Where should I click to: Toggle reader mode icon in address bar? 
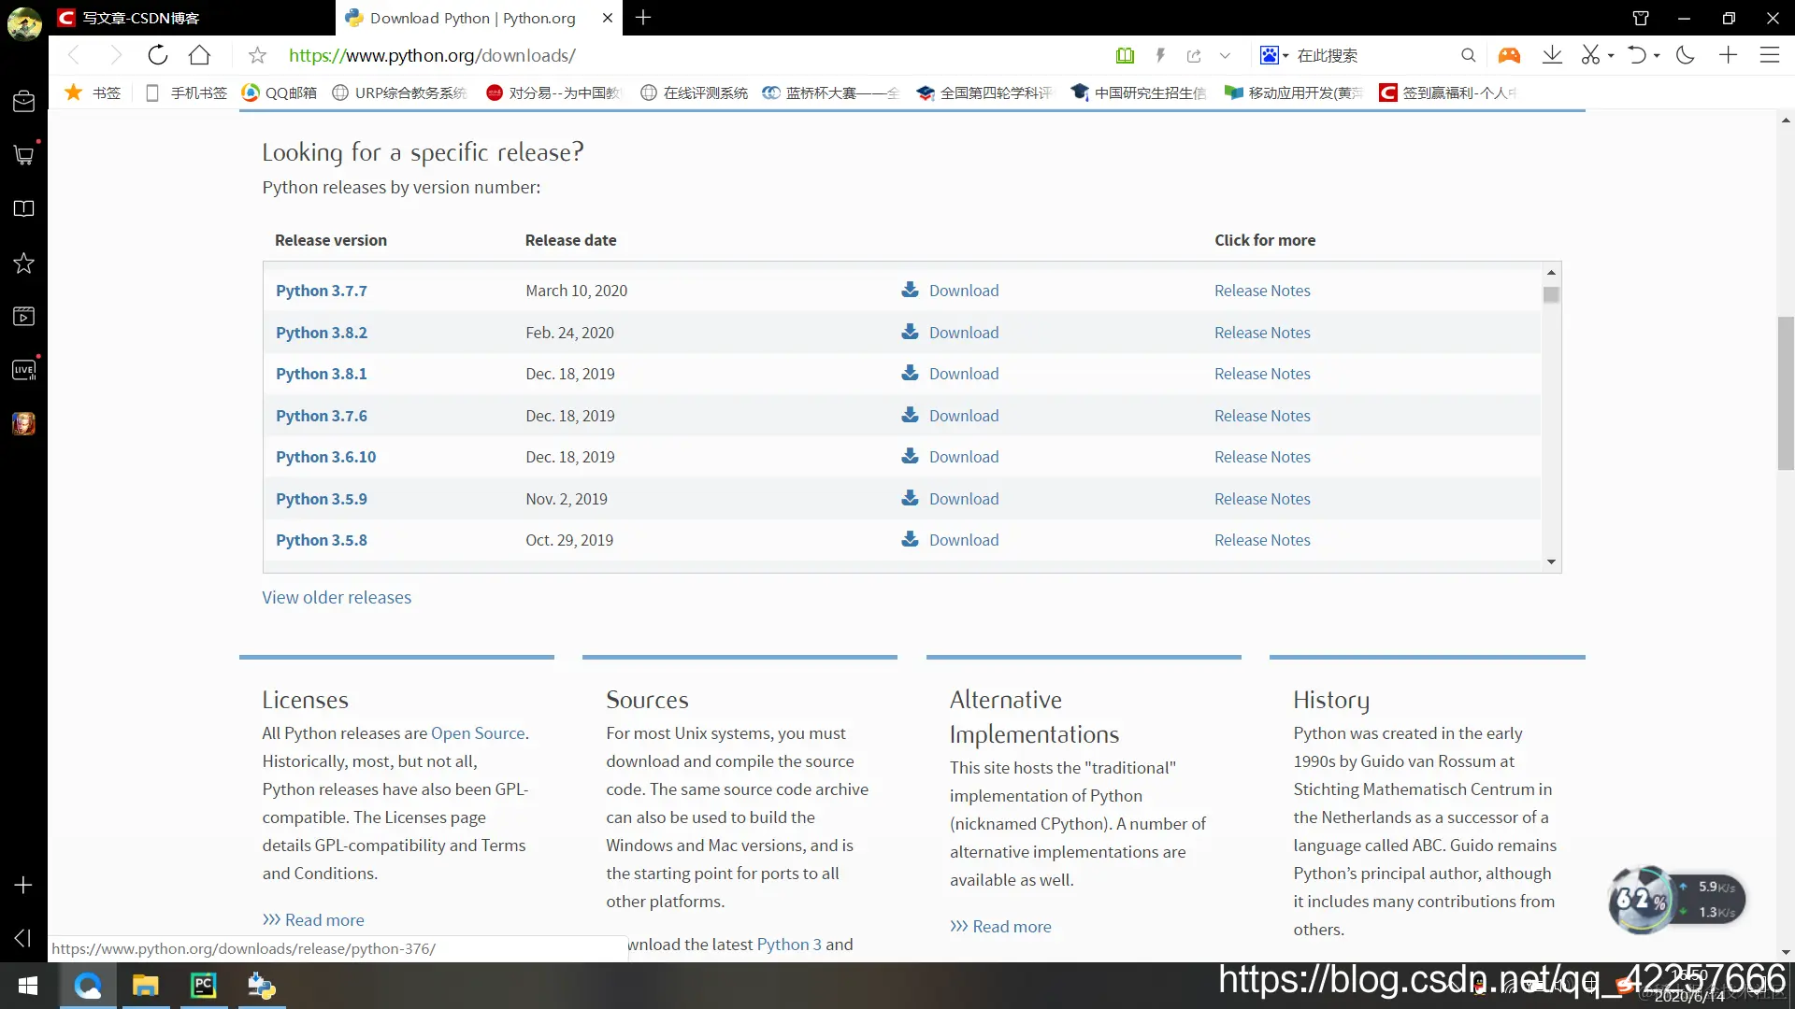point(1125,56)
